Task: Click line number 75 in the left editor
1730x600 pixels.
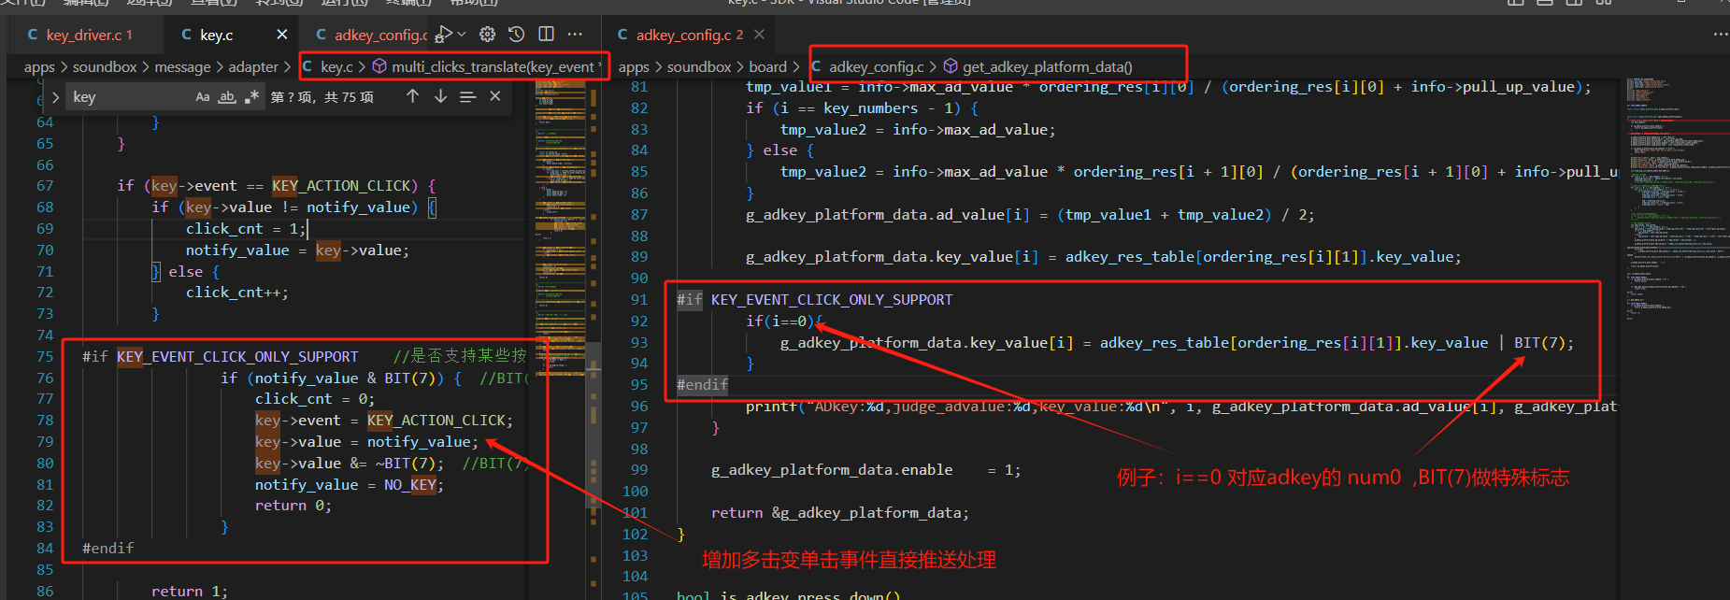Action: pyautogui.click(x=45, y=357)
